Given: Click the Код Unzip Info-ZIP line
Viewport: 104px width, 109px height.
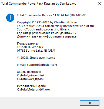Looking at the screenshot, I should click(x=46, y=33).
